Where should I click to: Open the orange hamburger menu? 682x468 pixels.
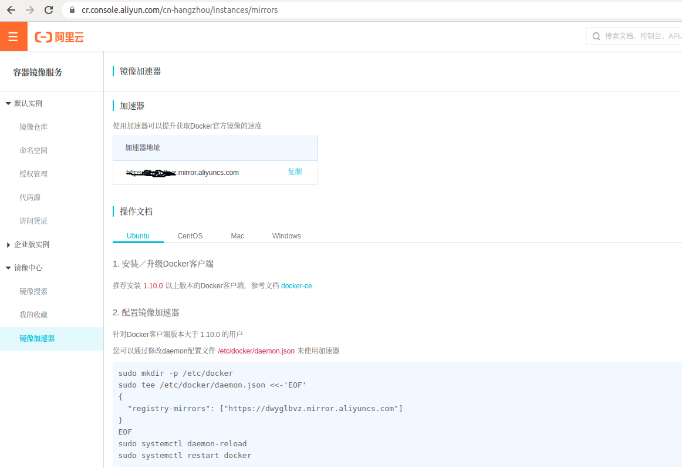[x=13, y=36]
